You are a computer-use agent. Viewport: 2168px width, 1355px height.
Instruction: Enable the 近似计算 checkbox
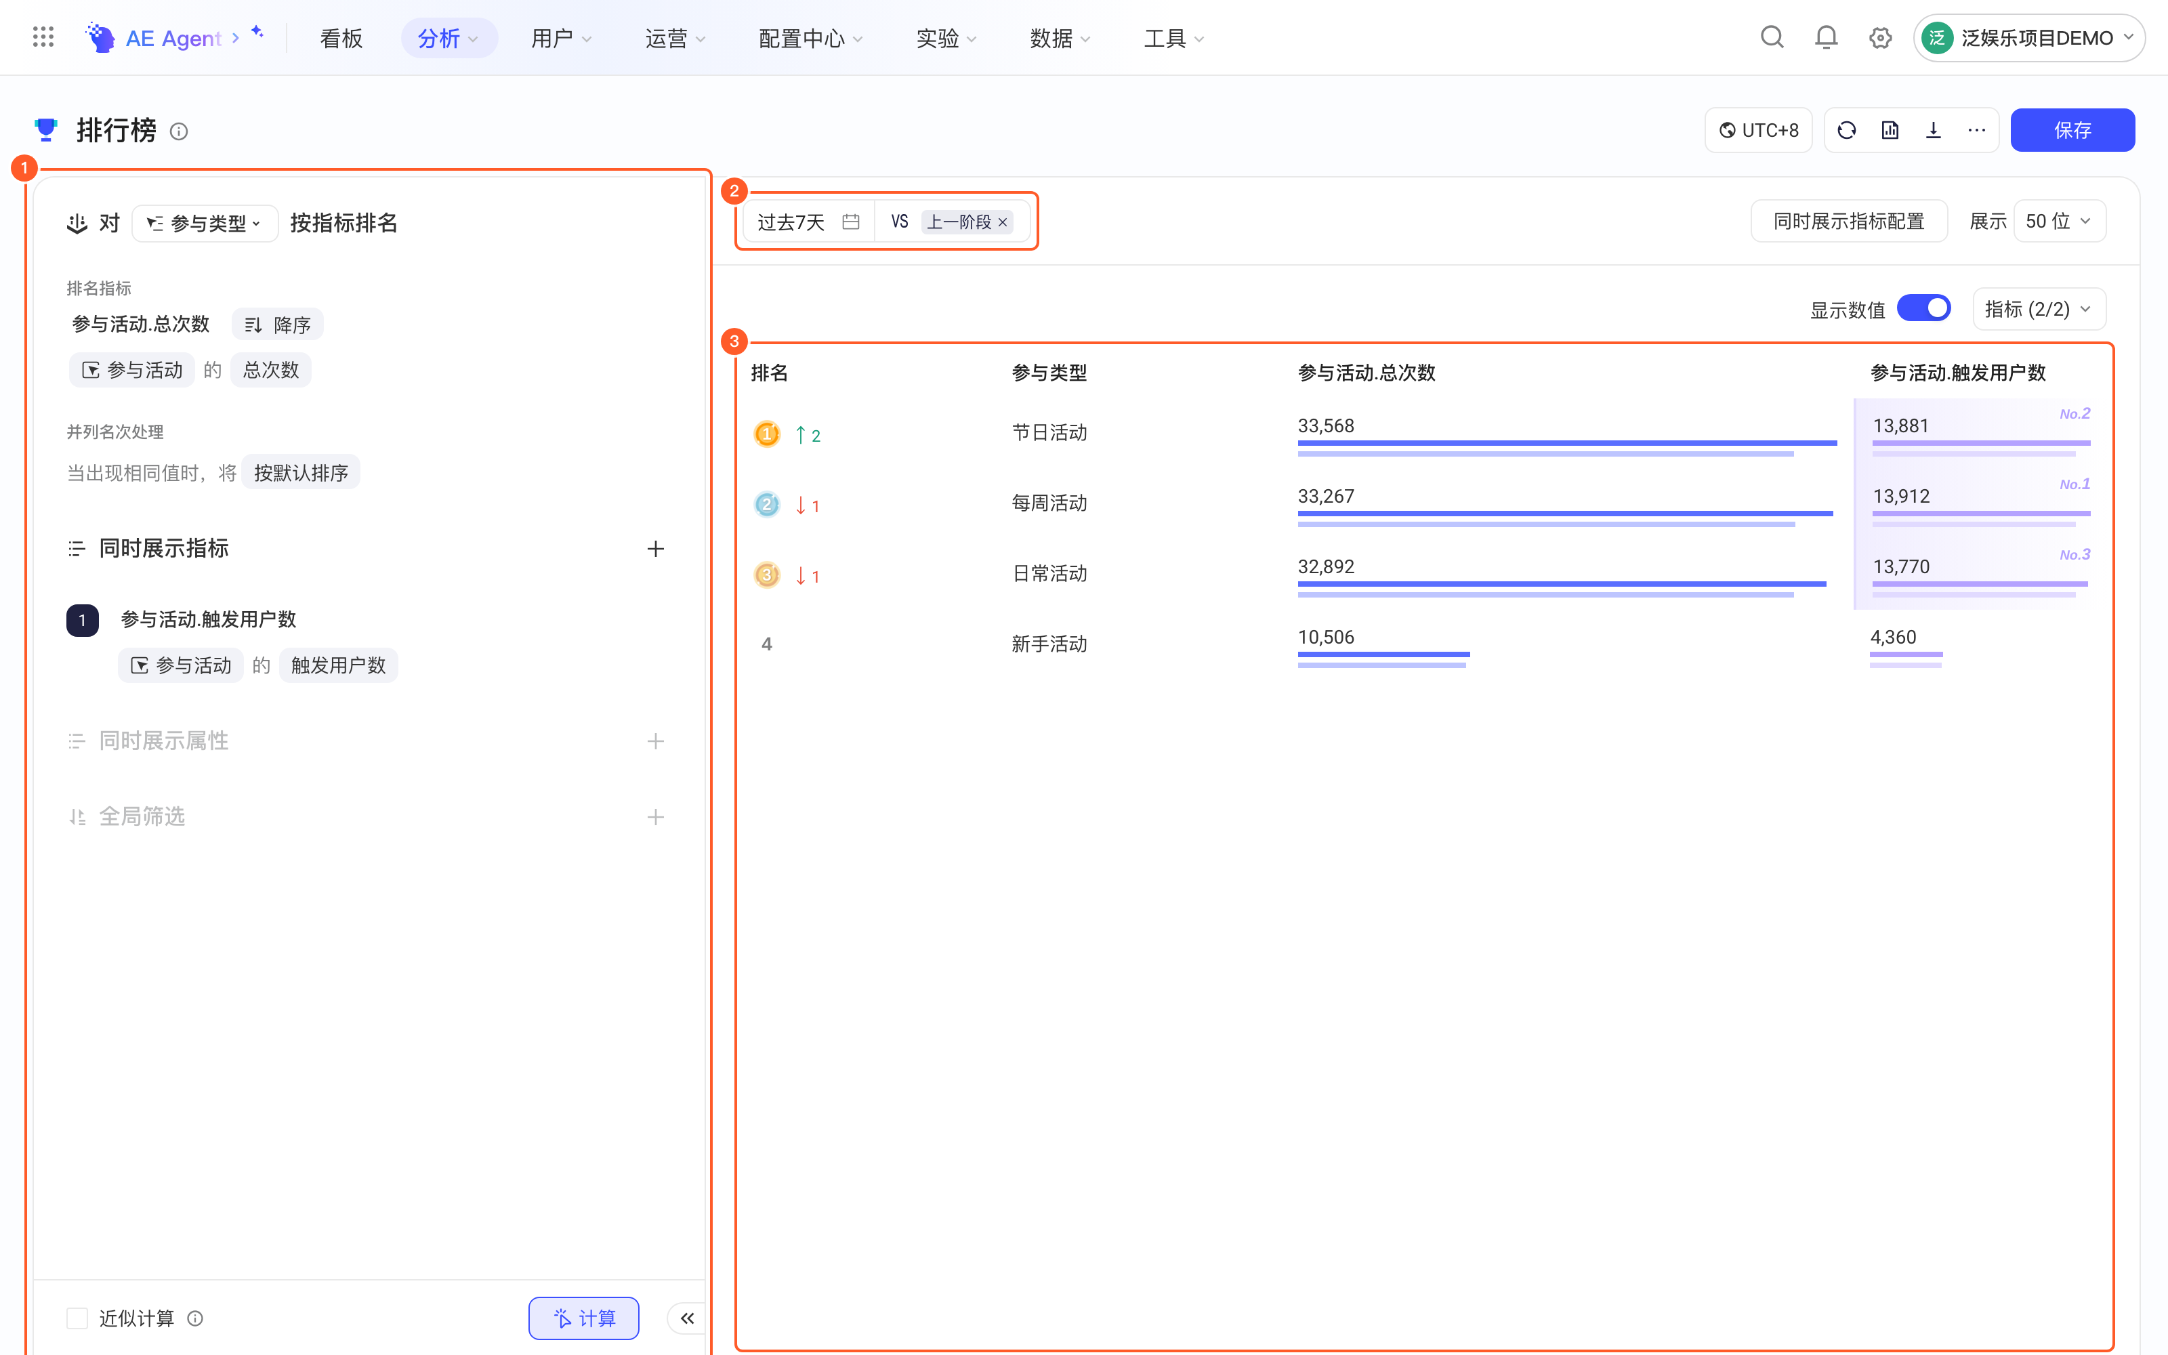(77, 1318)
